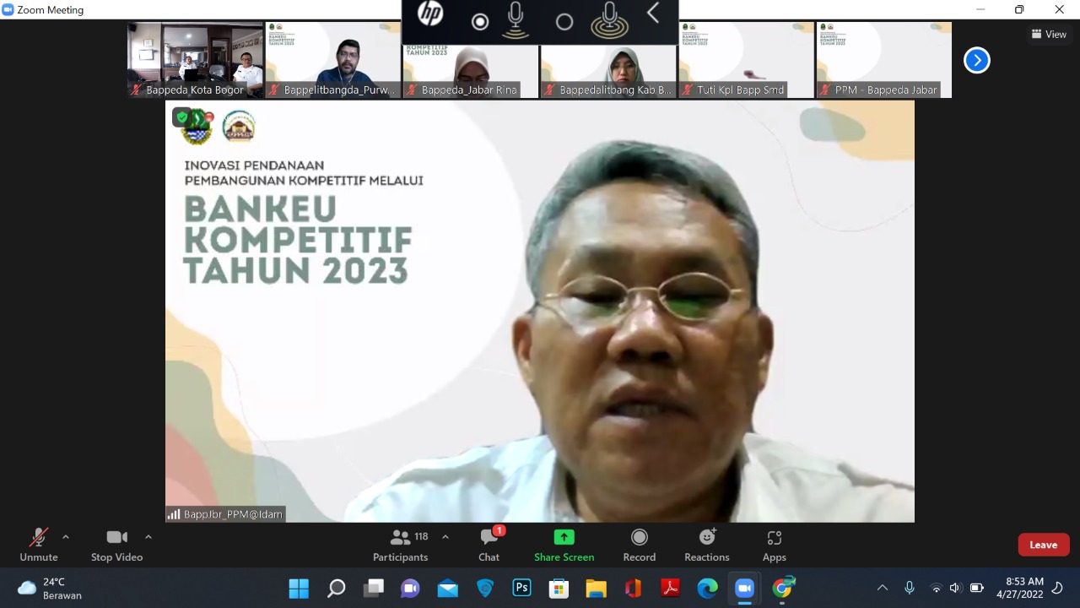This screenshot has width=1080, height=608.
Task: Stop Video camera toggle
Action: coord(116,544)
